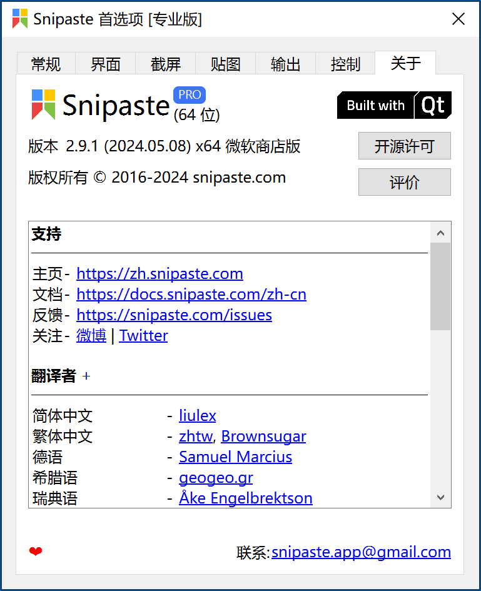
Task: Click the Snipaste icon in title bar
Action: click(x=20, y=19)
